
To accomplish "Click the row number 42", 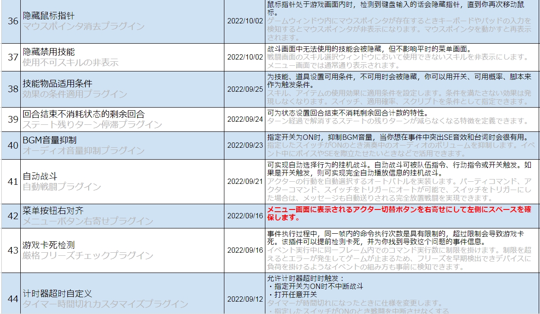I will (x=13, y=216).
